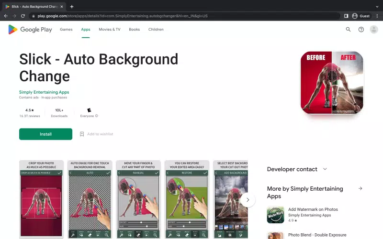Open Add Watermark on Photos app title
Viewport: 383px width, 239px height.
[x=313, y=209]
